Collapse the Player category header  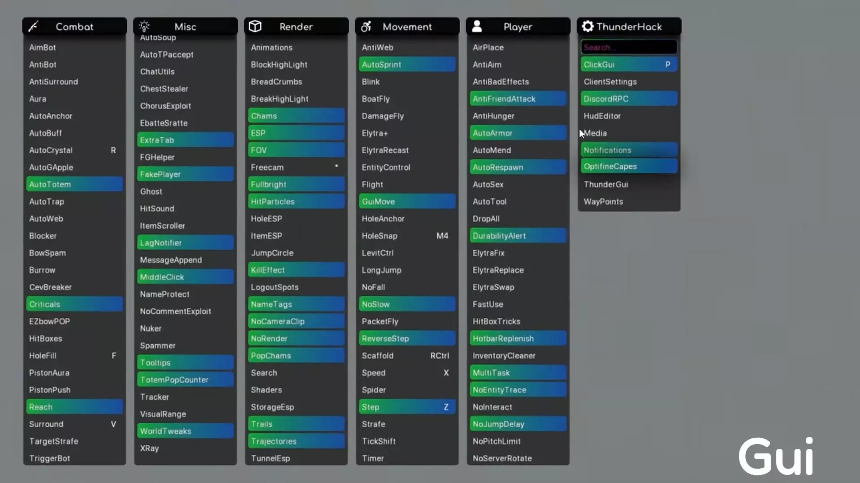pos(518,26)
